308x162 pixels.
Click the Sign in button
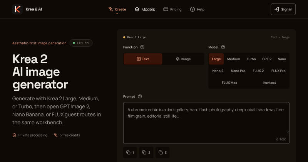click(283, 9)
